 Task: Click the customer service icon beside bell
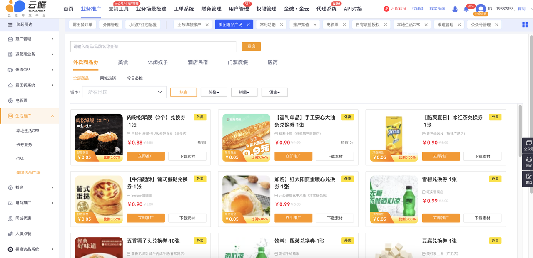coord(455,9)
